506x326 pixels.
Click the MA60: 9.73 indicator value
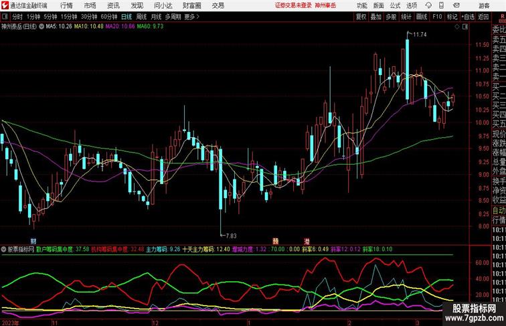point(150,27)
